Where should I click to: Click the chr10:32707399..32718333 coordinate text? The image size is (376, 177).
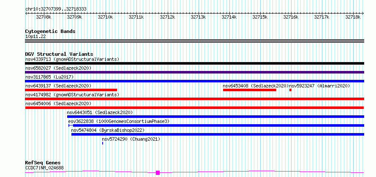[56, 9]
